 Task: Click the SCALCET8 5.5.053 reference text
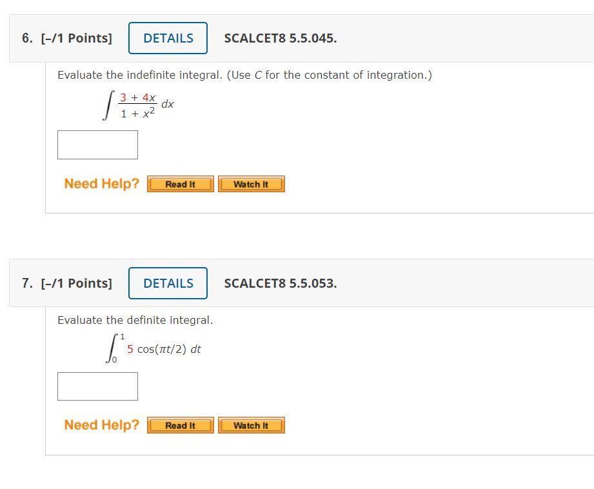[281, 283]
